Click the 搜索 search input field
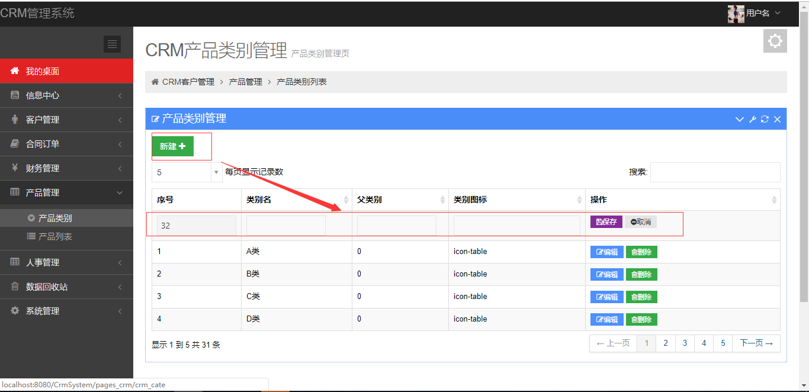This screenshot has width=809, height=392. point(715,172)
